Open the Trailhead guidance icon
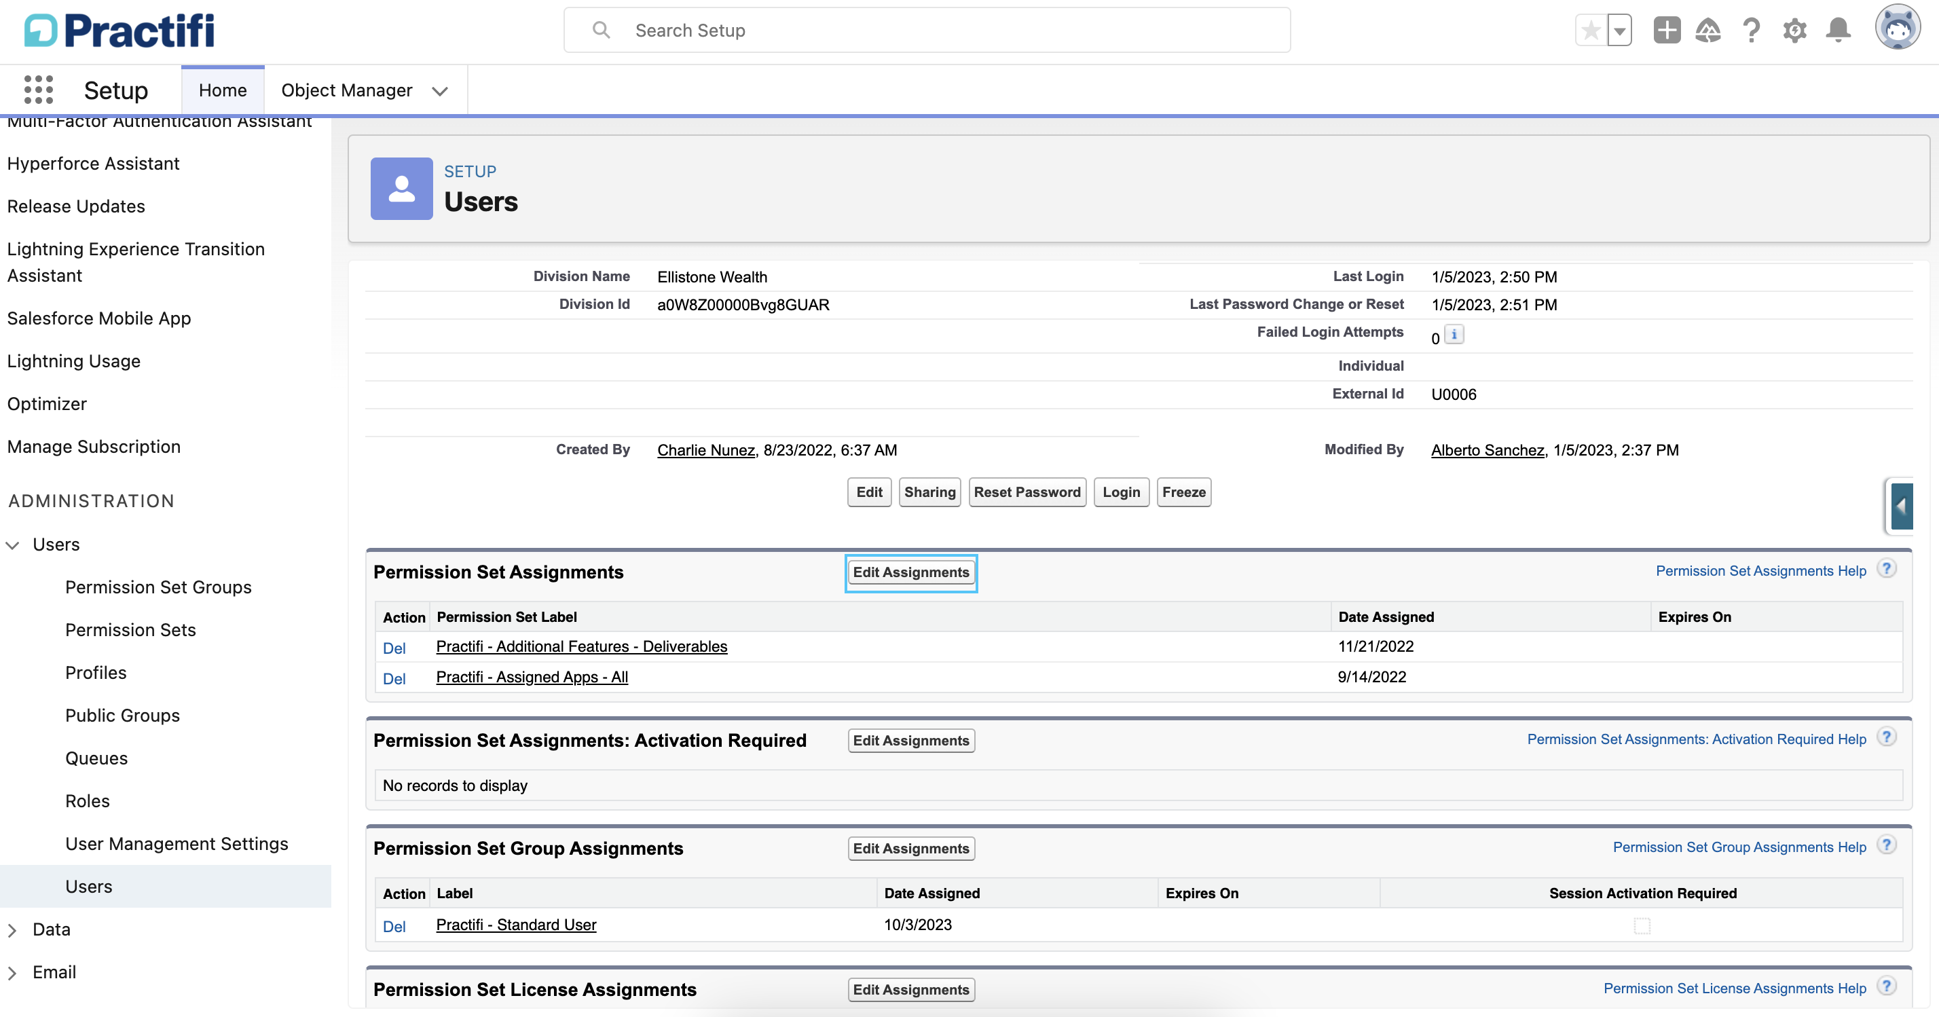The image size is (1939, 1017). [x=1708, y=30]
